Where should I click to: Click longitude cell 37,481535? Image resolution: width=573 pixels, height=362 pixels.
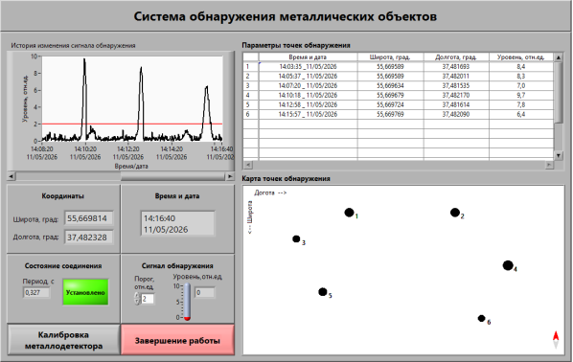pos(456,85)
